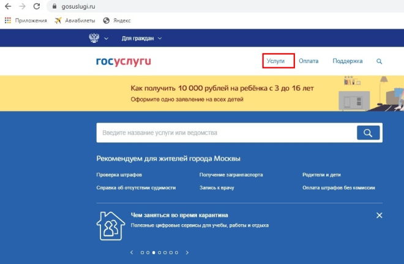Select the fourth carousel dot
The height and width of the screenshot is (264, 404).
(160, 252)
